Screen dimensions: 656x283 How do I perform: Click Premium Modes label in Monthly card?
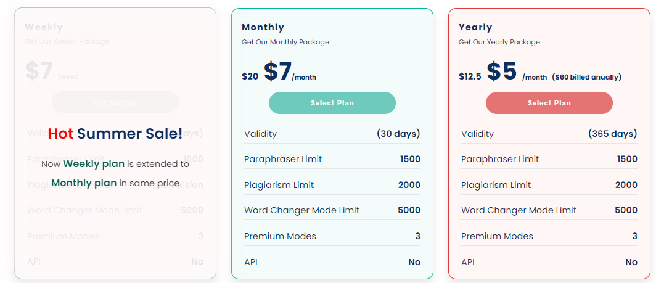280,236
